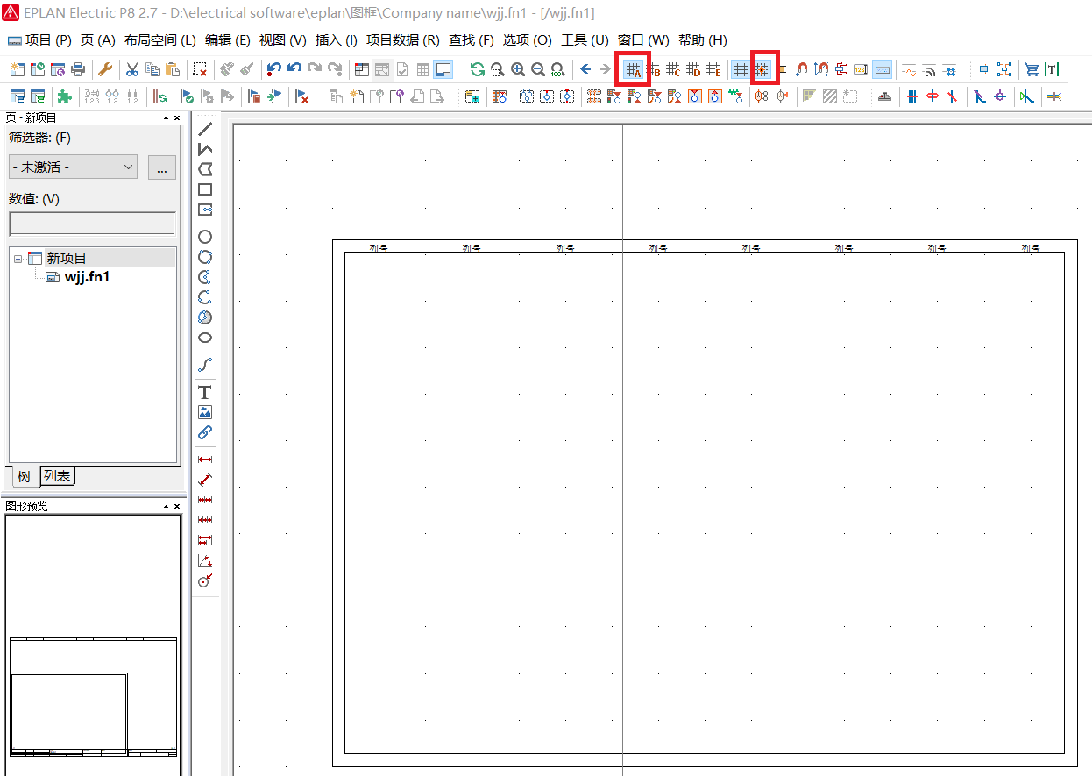1092x776 pixels.
Task: Click the shopping cart icon in top toolbar
Action: click(x=1032, y=69)
